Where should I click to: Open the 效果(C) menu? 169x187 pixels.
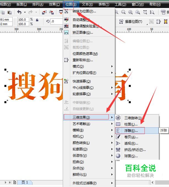click(x=54, y=4)
